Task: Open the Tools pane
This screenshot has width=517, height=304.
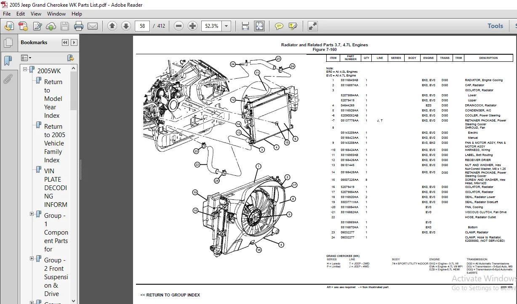Action: coord(495,26)
